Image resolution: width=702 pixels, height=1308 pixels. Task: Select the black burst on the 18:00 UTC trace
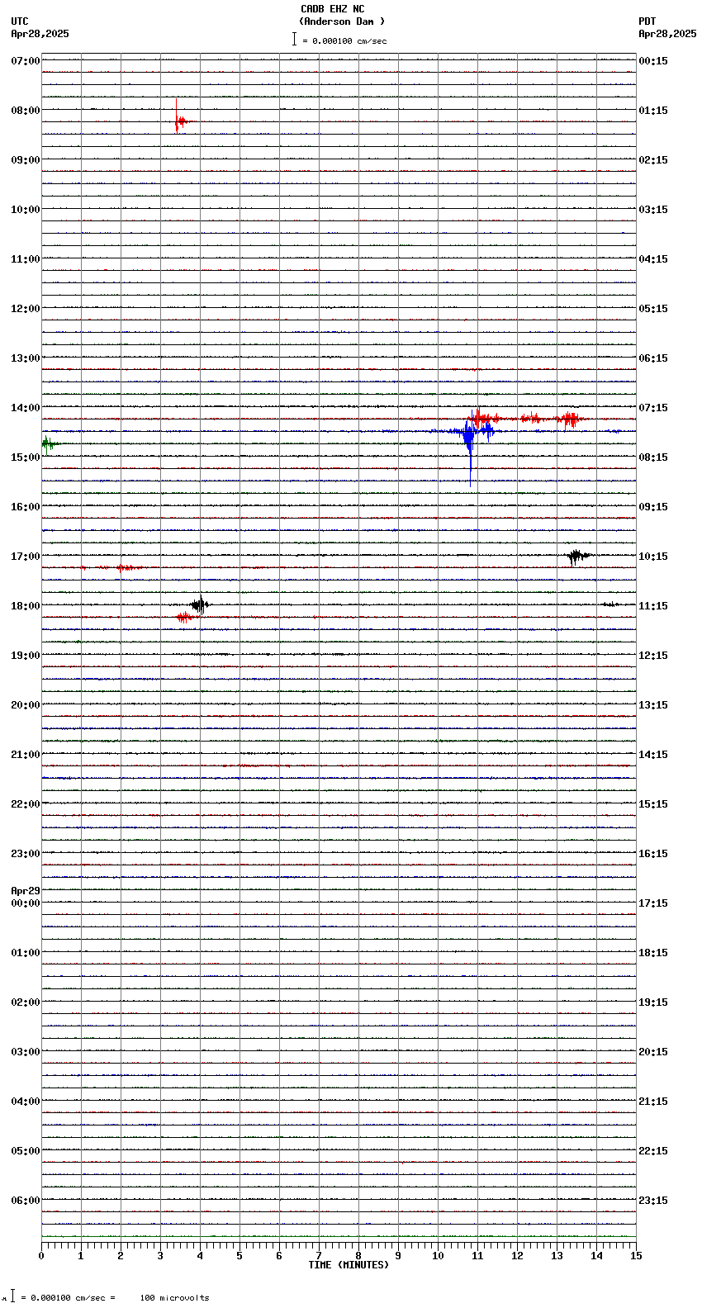click(199, 604)
